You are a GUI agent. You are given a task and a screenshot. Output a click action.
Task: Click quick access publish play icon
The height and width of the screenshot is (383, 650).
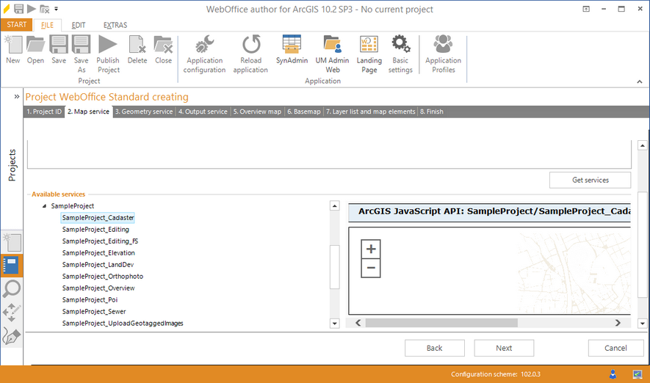point(32,9)
